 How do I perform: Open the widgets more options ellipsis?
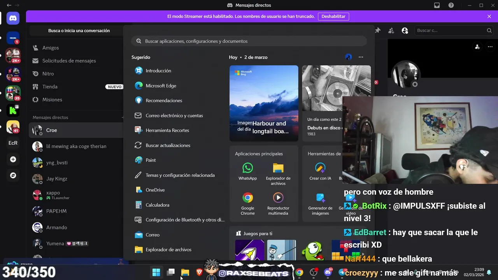click(x=361, y=57)
